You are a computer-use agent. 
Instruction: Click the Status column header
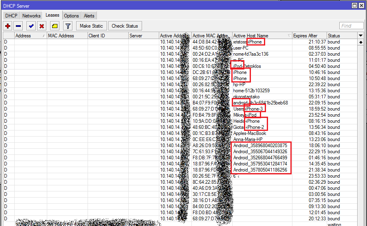(x=341, y=36)
